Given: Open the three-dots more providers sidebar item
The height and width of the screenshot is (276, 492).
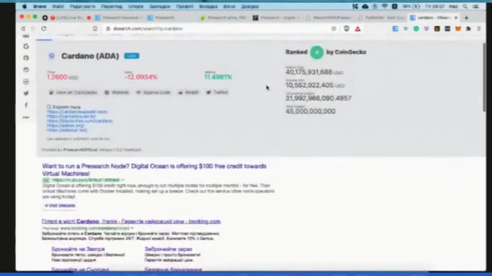Looking at the screenshot, I should pyautogui.click(x=26, y=117).
